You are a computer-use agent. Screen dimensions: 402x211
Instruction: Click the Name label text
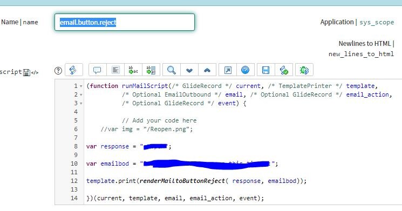(x=10, y=22)
